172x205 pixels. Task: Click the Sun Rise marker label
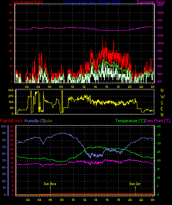(50, 184)
